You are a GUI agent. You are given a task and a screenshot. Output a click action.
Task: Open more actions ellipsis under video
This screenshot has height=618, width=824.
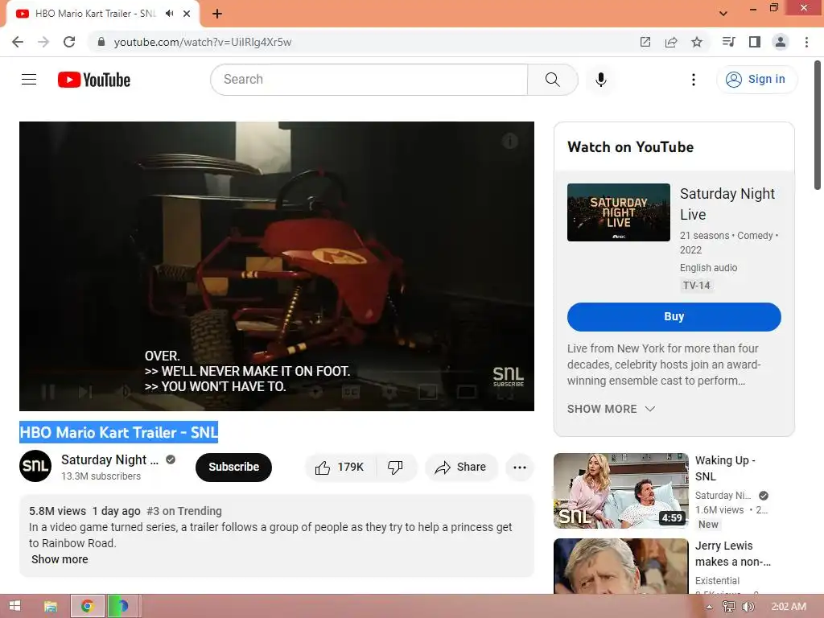coord(520,468)
